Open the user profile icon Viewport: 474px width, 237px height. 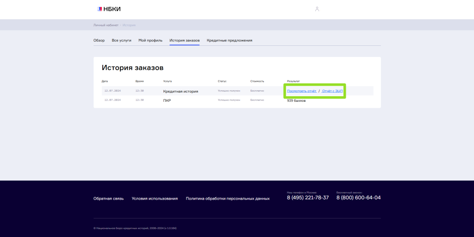(317, 9)
